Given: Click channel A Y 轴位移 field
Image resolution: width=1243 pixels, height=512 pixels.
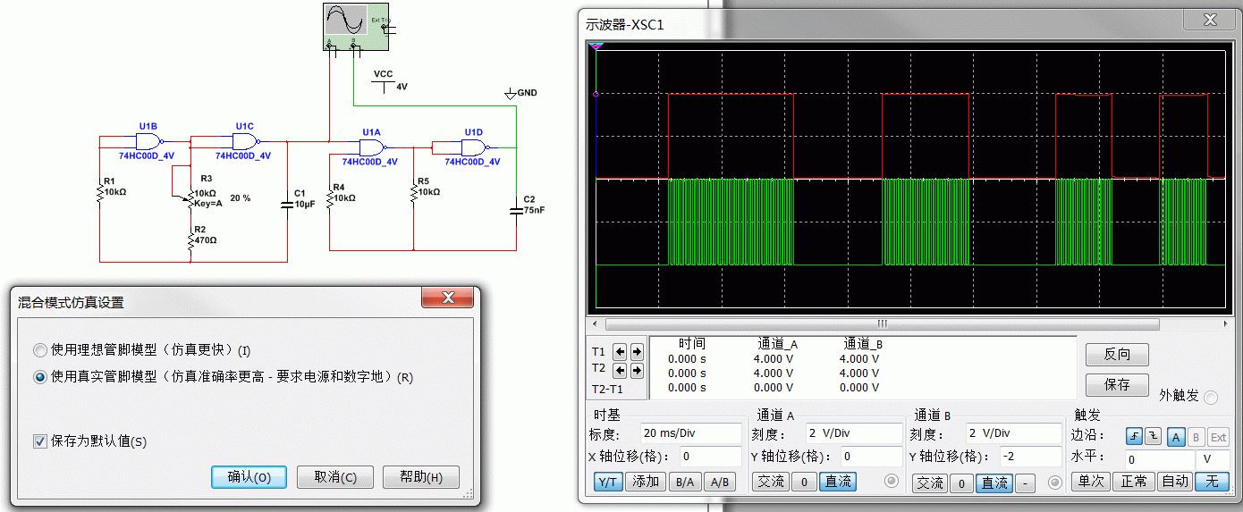Looking at the screenshot, I should [x=872, y=457].
